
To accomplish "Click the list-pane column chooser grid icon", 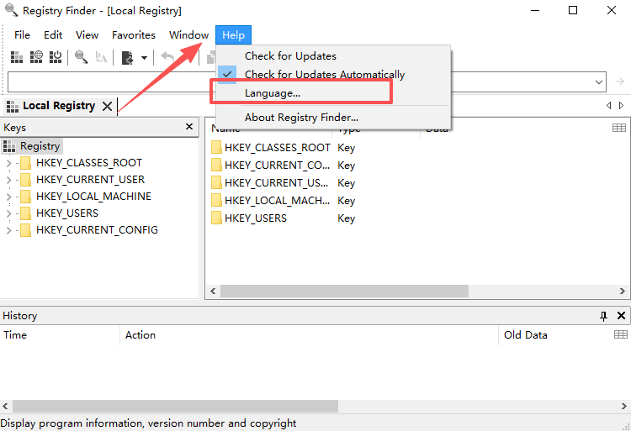I will click(x=619, y=128).
